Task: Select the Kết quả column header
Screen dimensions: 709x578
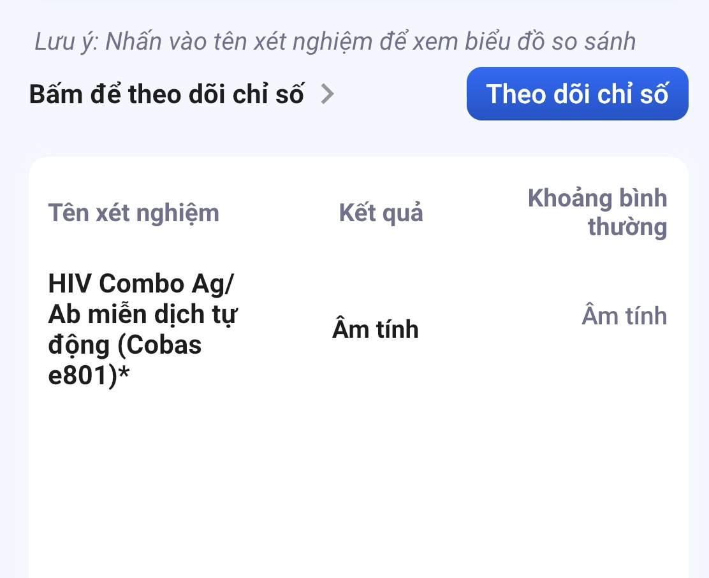Action: [x=381, y=213]
